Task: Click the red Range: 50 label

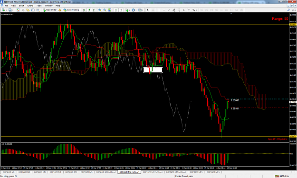Action: (280, 18)
